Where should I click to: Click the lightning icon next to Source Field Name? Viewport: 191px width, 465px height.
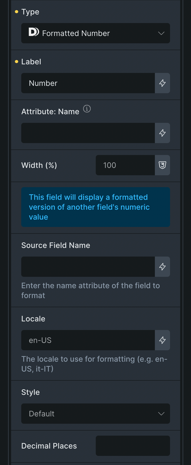point(162,267)
